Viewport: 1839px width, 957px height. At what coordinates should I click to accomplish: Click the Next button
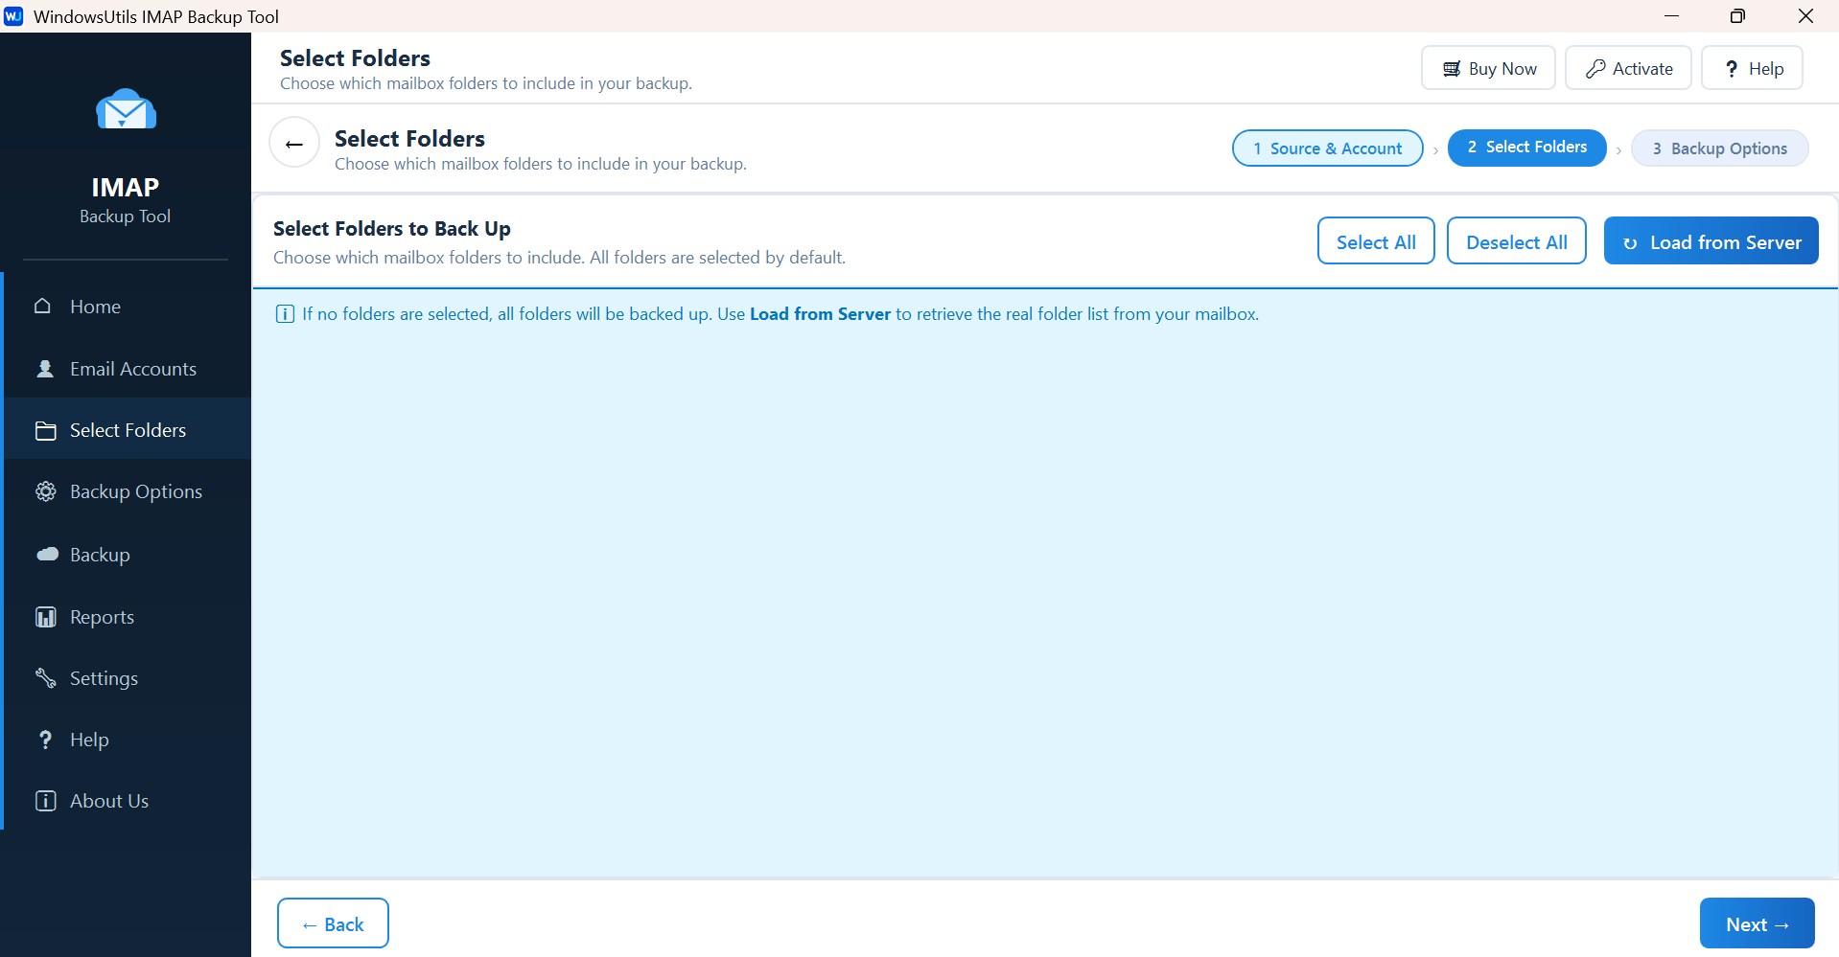click(x=1757, y=923)
